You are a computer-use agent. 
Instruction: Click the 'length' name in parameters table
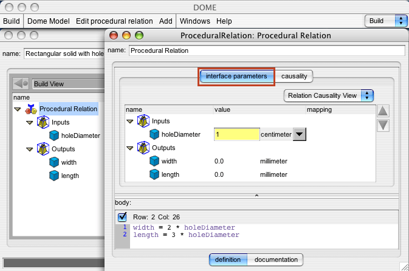pyautogui.click(x=170, y=174)
